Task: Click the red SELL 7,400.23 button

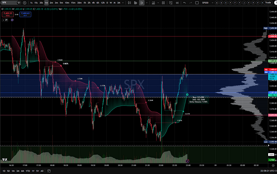Action: [8, 14]
